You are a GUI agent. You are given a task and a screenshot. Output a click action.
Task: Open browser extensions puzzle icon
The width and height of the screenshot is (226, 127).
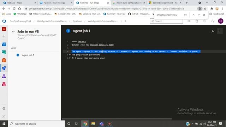[x=212, y=8]
